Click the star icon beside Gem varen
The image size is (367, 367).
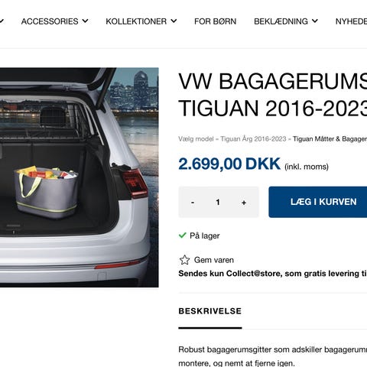[184, 260]
